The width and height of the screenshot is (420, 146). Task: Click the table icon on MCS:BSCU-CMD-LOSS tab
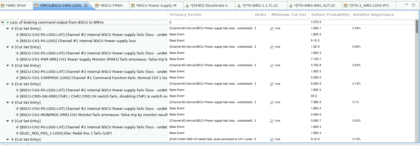37,6
